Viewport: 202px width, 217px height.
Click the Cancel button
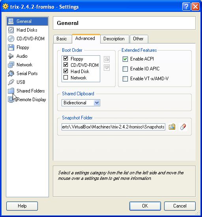click(x=180, y=206)
